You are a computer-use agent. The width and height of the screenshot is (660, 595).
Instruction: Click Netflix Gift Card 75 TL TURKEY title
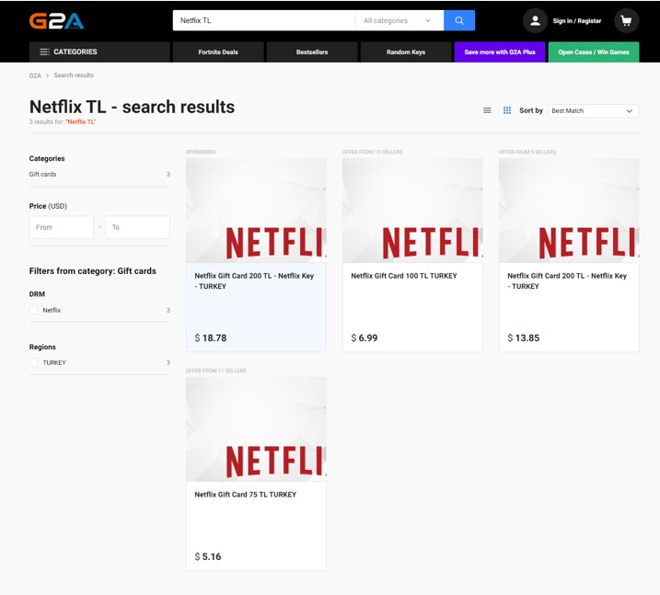pyautogui.click(x=246, y=495)
